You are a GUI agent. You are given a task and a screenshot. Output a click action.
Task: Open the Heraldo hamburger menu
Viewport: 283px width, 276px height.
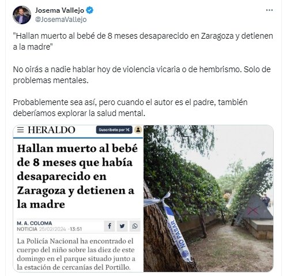click(x=20, y=130)
